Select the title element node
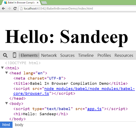136x128 pixels. point(71,83)
